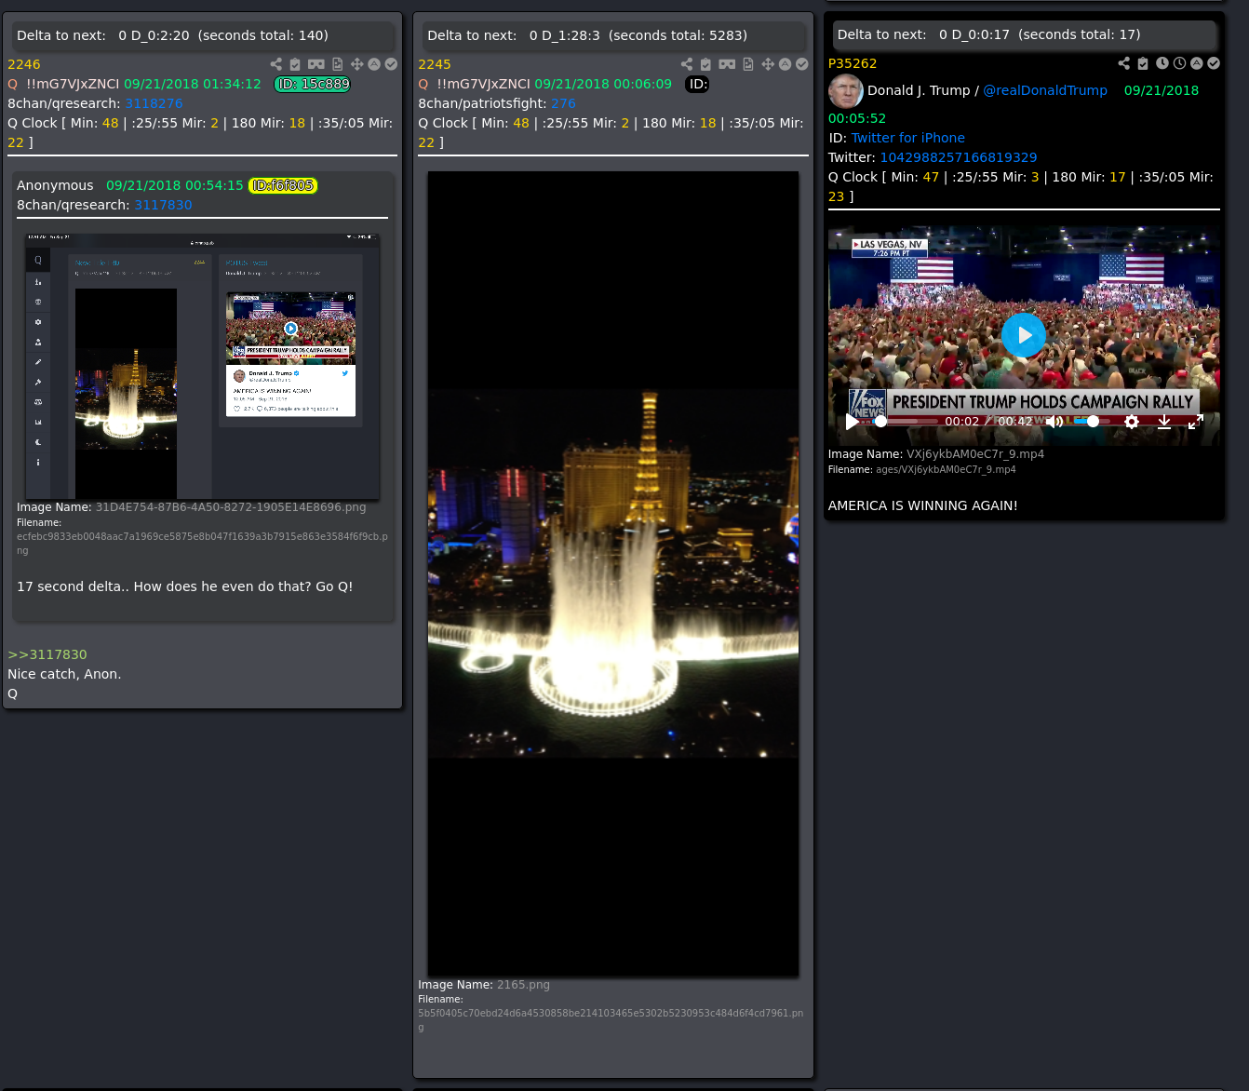This screenshot has height=1091, width=1249.
Task: Click the outlined clock icon on P35262
Action: tap(1179, 63)
